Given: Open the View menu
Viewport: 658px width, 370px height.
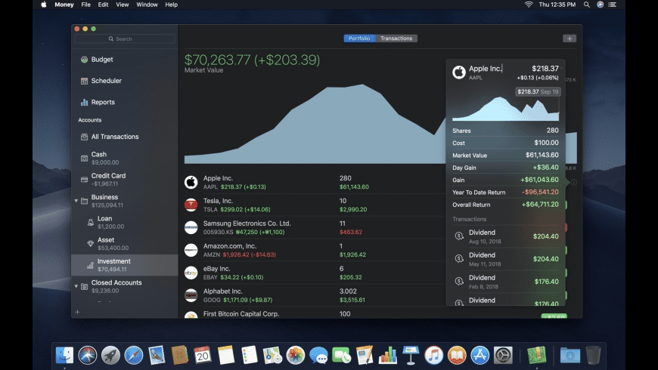Looking at the screenshot, I should coord(122,5).
